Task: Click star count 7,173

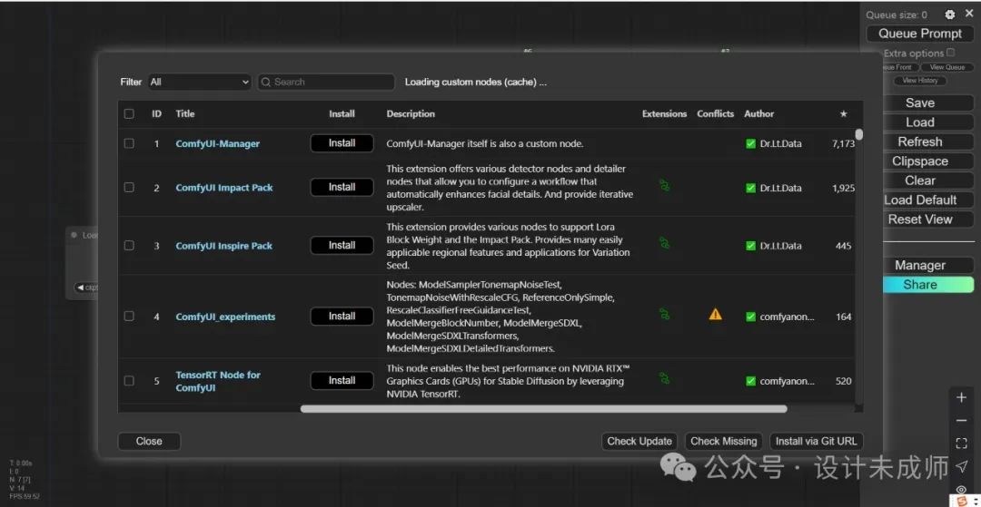Action: tap(843, 143)
